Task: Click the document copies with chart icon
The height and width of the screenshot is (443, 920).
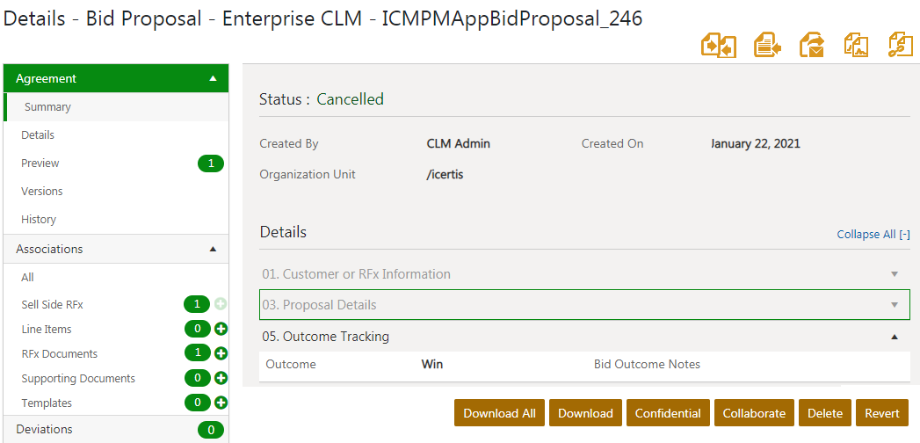Action: pyautogui.click(x=856, y=45)
